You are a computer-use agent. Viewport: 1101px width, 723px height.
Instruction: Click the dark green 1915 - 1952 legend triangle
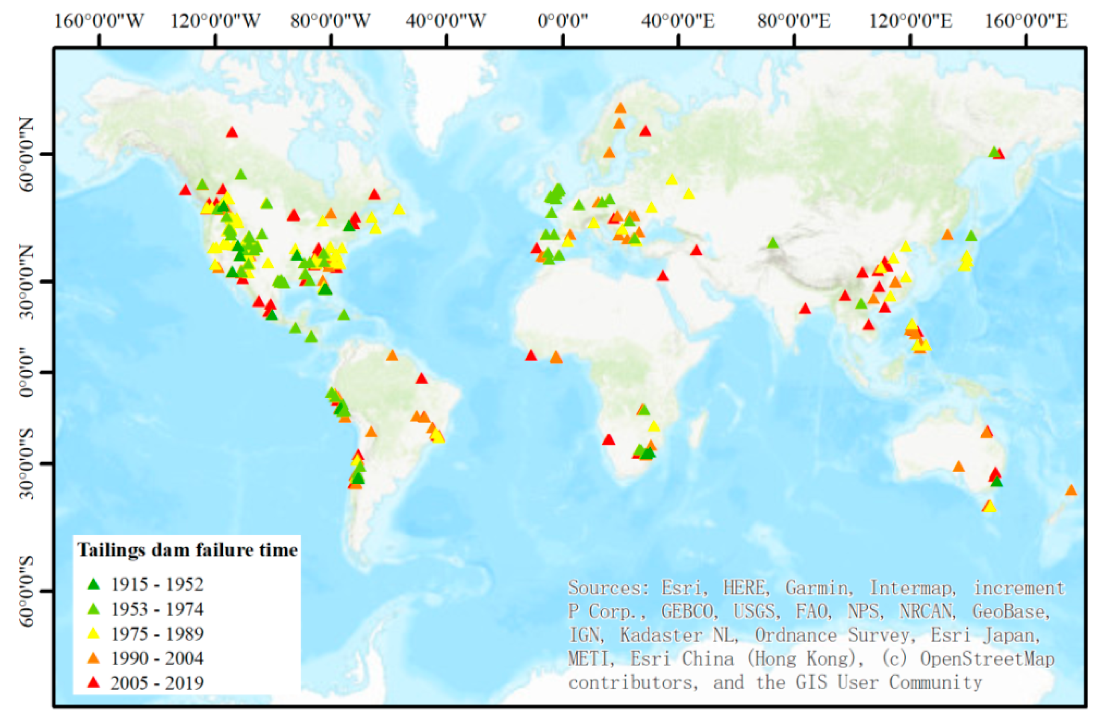point(94,585)
